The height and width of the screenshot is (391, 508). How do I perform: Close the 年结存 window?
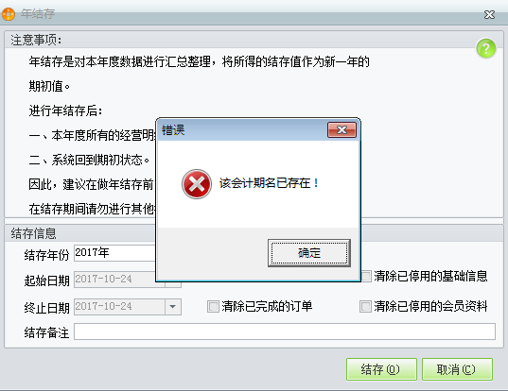coord(489,14)
